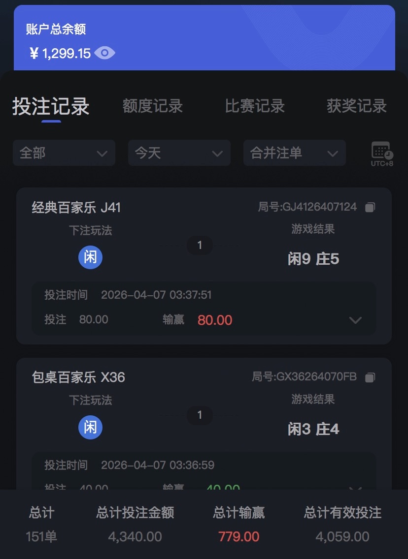
Task: Switch to the 比赛记录 tab
Action: tap(255, 106)
